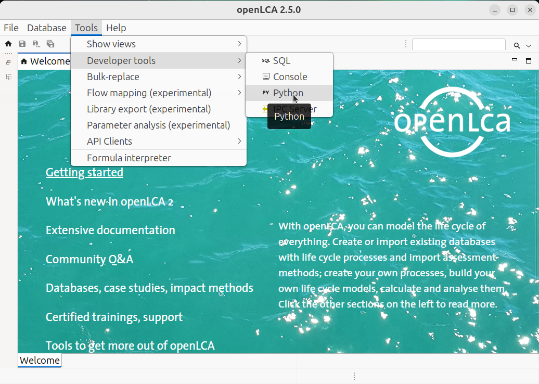This screenshot has width=539, height=384.
Task: Click the openLCA logo
Action: [452, 122]
